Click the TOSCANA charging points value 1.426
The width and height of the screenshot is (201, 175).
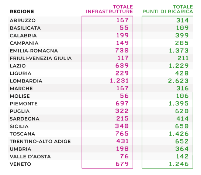pyautogui.click(x=179, y=134)
